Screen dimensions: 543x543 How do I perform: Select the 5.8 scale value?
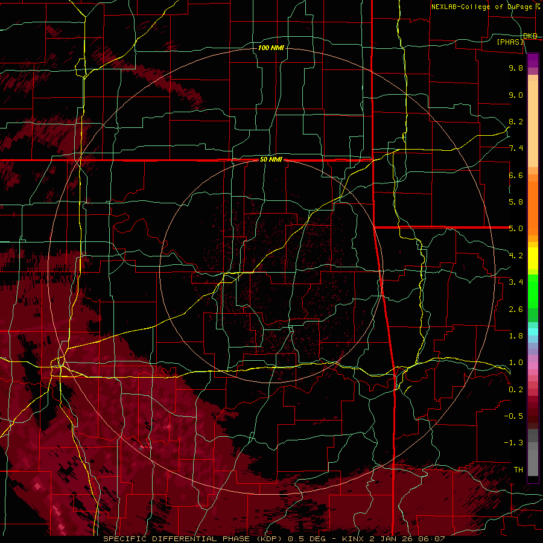coord(516,202)
